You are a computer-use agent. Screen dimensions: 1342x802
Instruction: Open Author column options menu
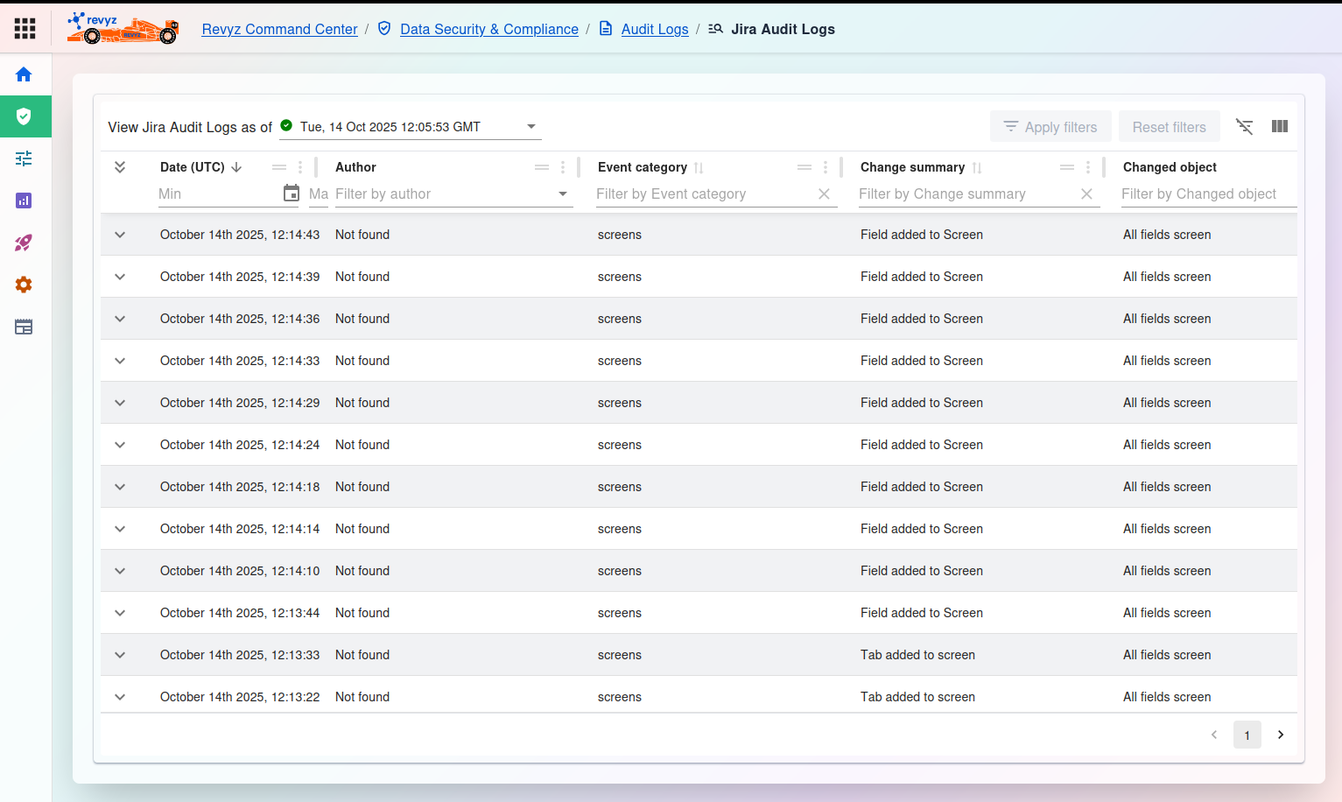[x=563, y=167]
